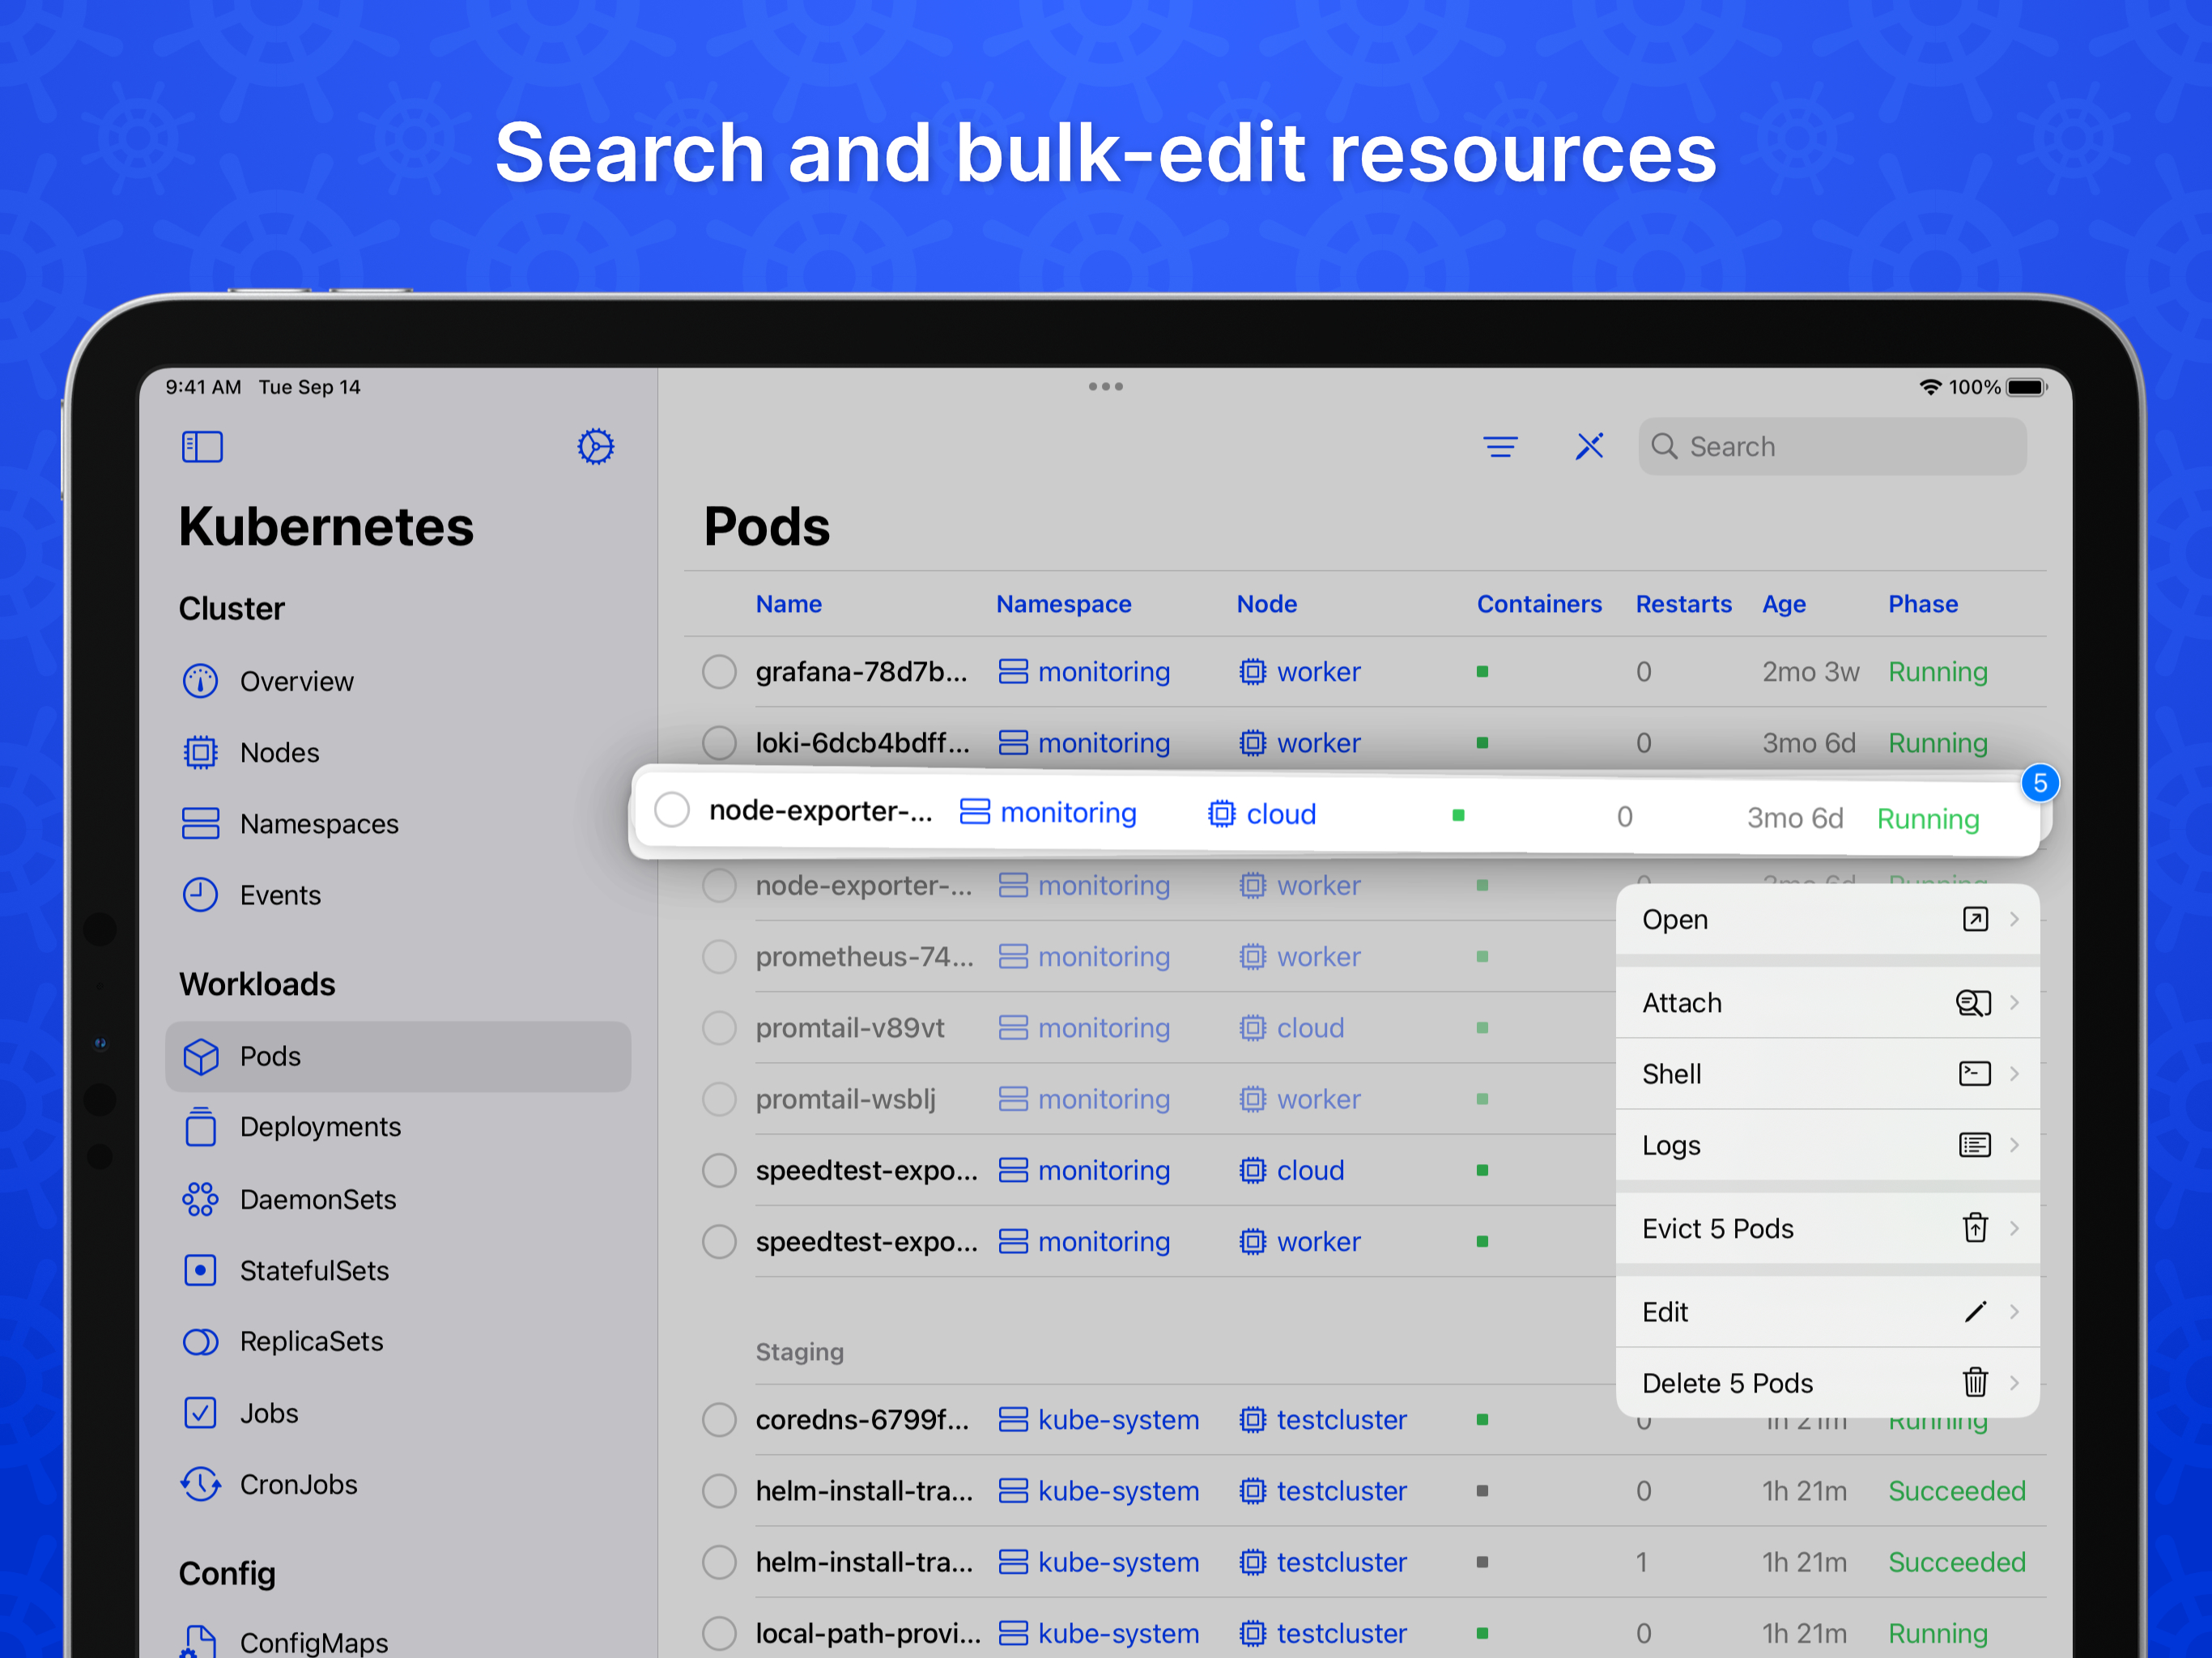Image resolution: width=2212 pixels, height=1658 pixels.
Task: Open the Kubernetes settings helm icon
Action: [x=595, y=446]
